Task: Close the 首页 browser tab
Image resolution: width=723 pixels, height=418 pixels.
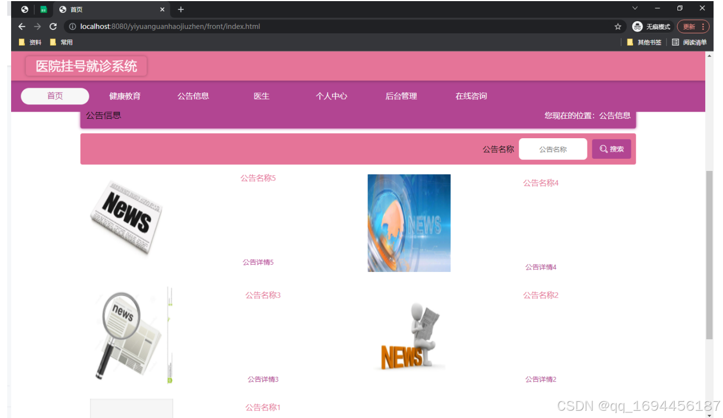Action: pyautogui.click(x=162, y=9)
